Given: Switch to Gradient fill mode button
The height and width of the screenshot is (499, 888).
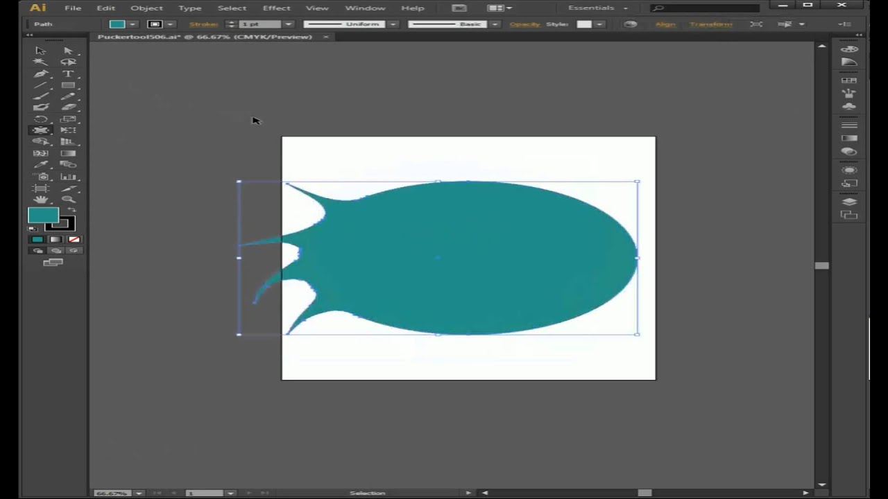Looking at the screenshot, I should [x=55, y=239].
